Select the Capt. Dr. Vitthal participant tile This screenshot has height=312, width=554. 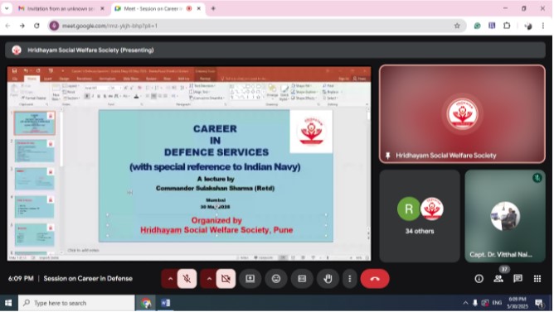pos(505,216)
